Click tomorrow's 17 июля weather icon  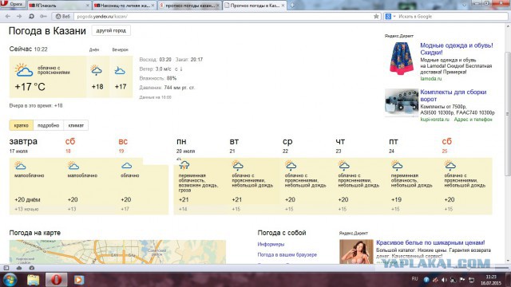20,166
